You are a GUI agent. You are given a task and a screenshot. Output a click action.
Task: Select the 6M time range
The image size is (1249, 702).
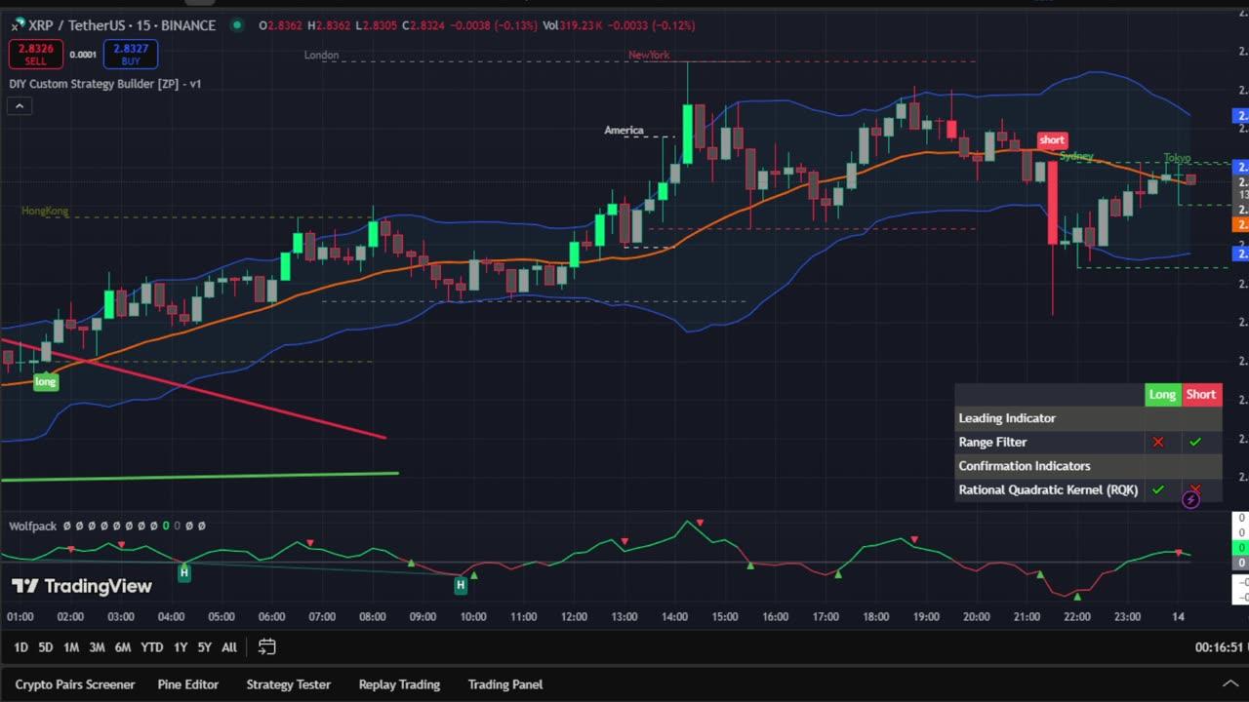point(123,647)
